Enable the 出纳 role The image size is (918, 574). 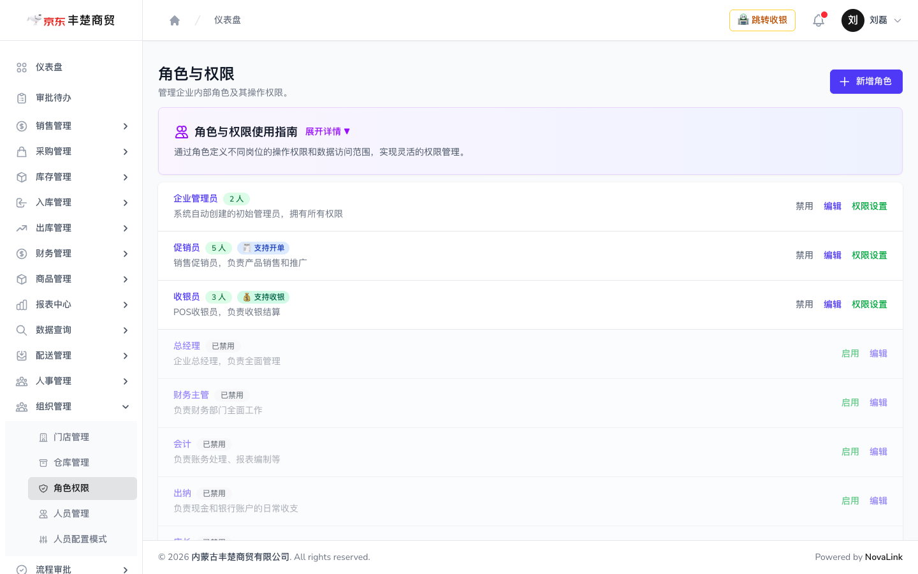coord(850,501)
